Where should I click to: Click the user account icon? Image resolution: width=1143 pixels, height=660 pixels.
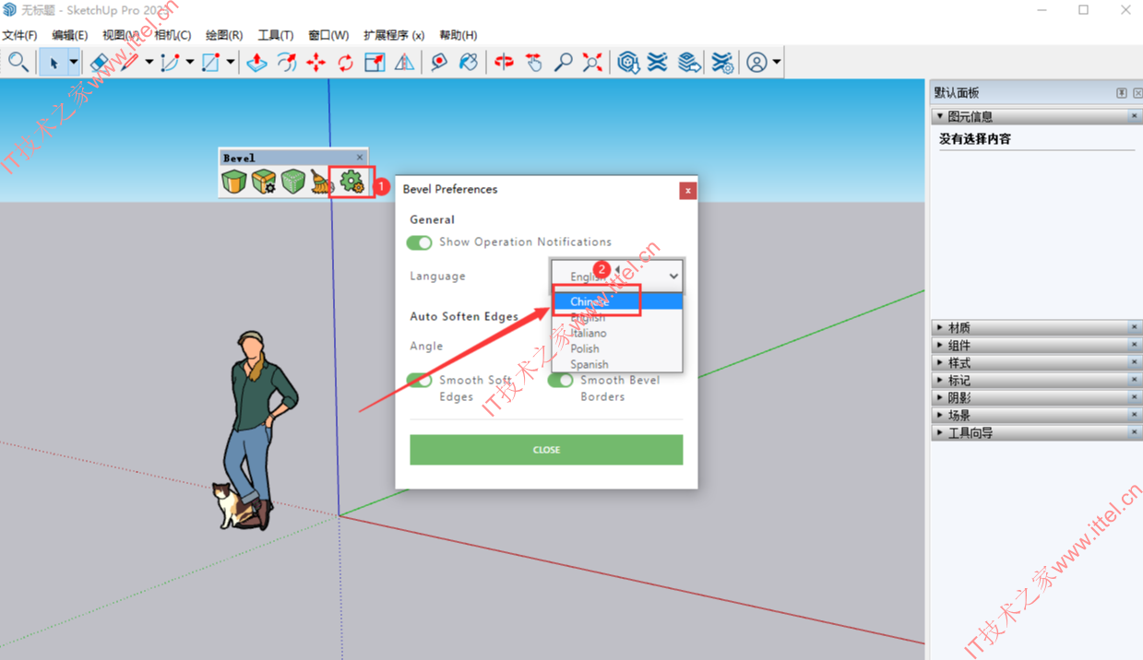tap(757, 63)
